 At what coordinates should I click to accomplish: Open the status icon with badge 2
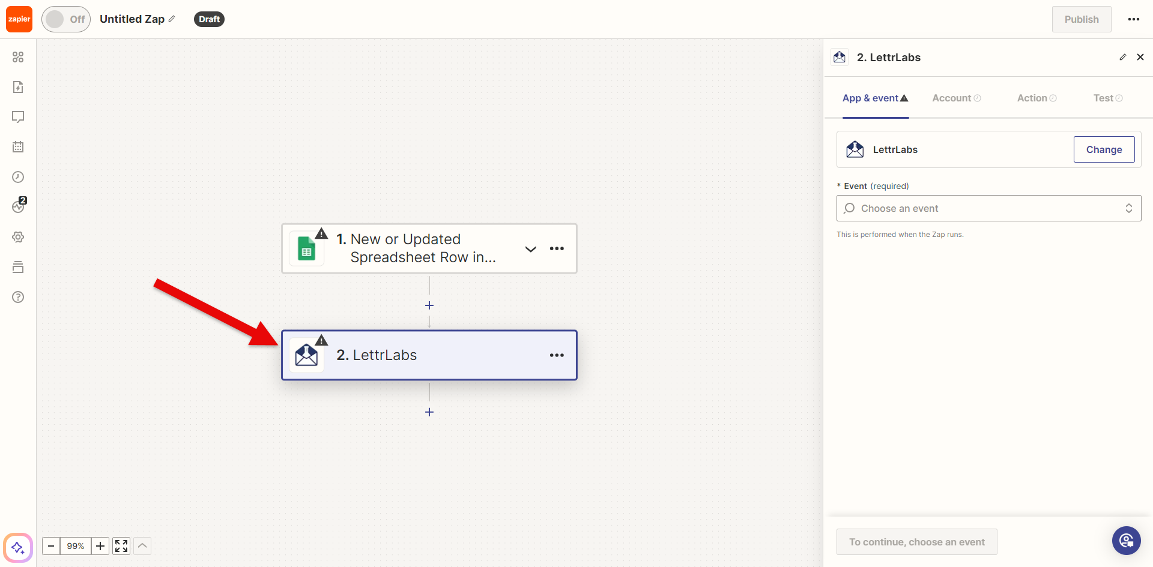19,206
